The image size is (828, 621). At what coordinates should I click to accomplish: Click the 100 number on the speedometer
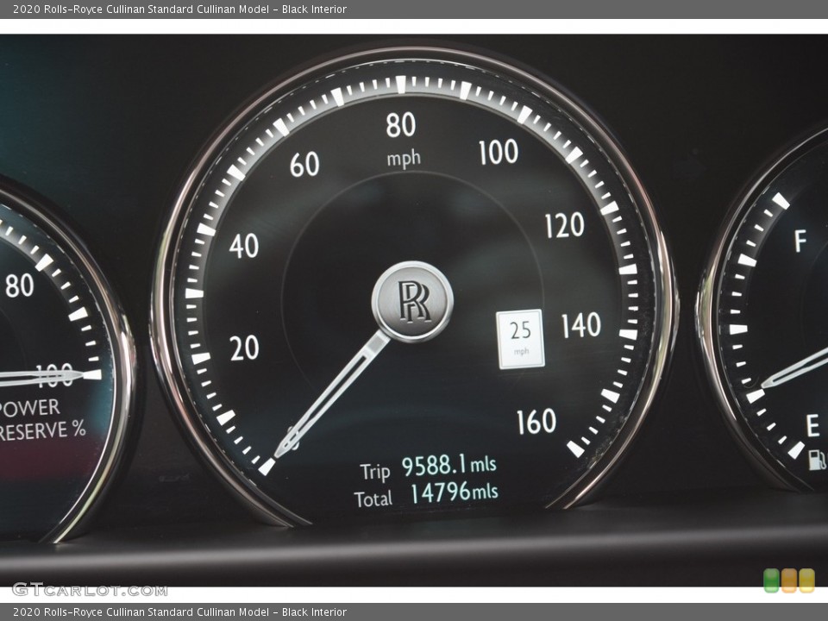(499, 152)
